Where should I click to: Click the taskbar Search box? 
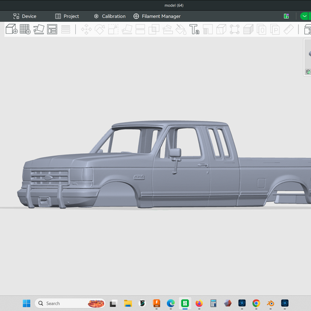[x=70, y=303]
